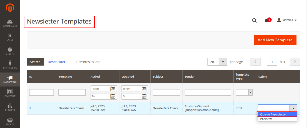Open calendar picker for Added From date

click(113, 89)
